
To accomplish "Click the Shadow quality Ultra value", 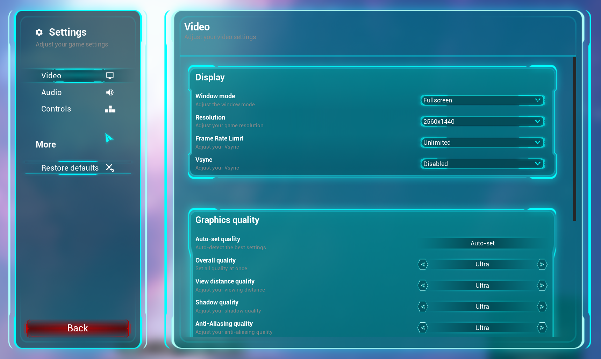I will 482,307.
